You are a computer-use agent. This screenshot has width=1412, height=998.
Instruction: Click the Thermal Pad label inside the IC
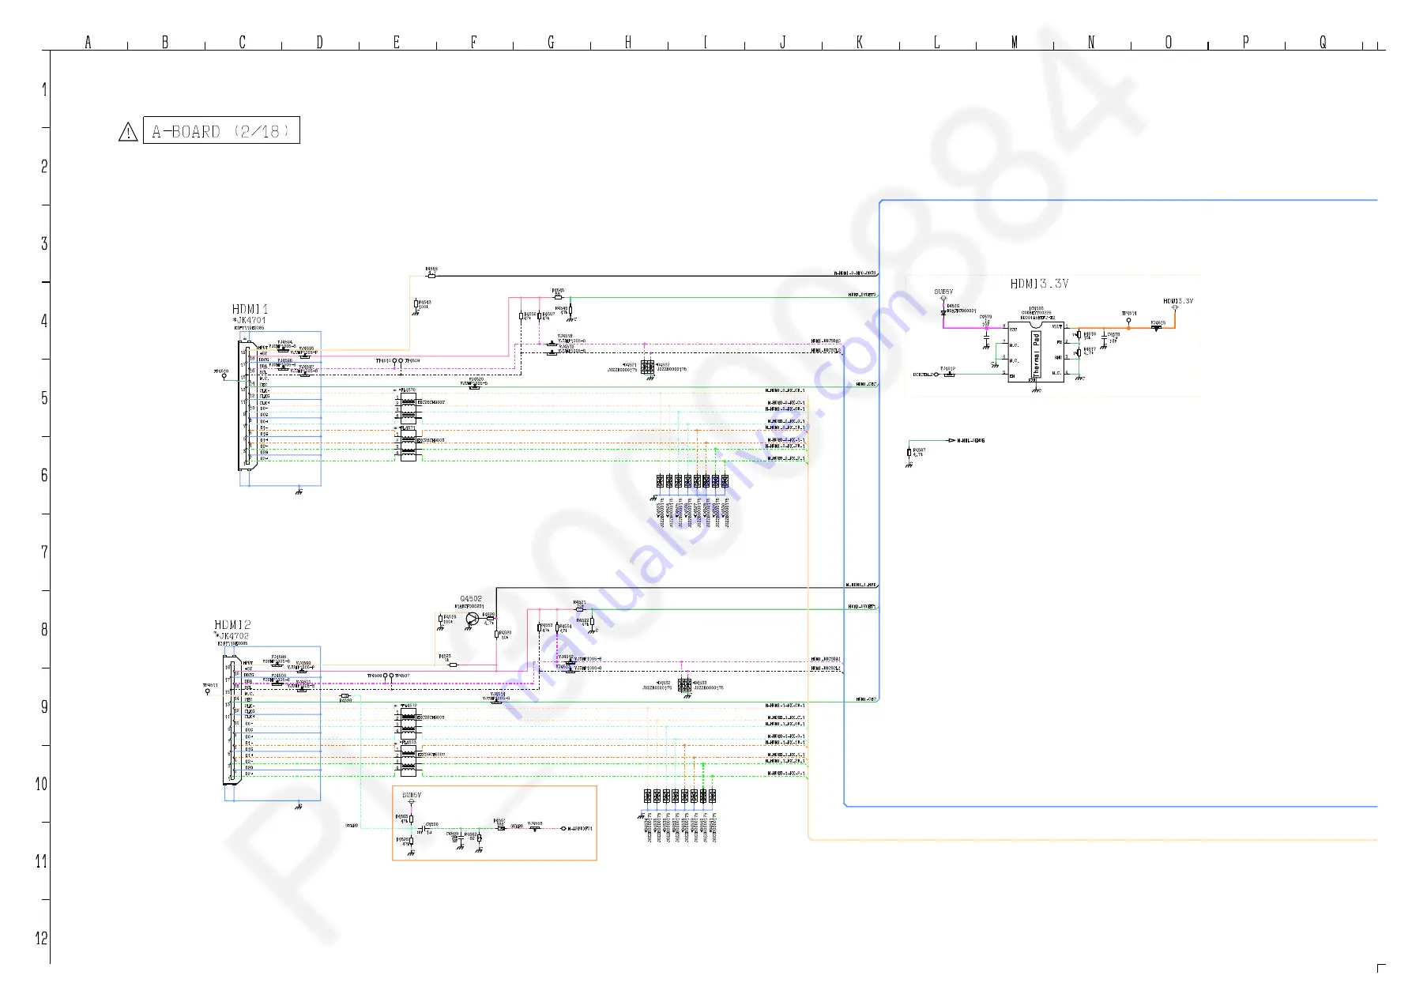pyautogui.click(x=1037, y=353)
